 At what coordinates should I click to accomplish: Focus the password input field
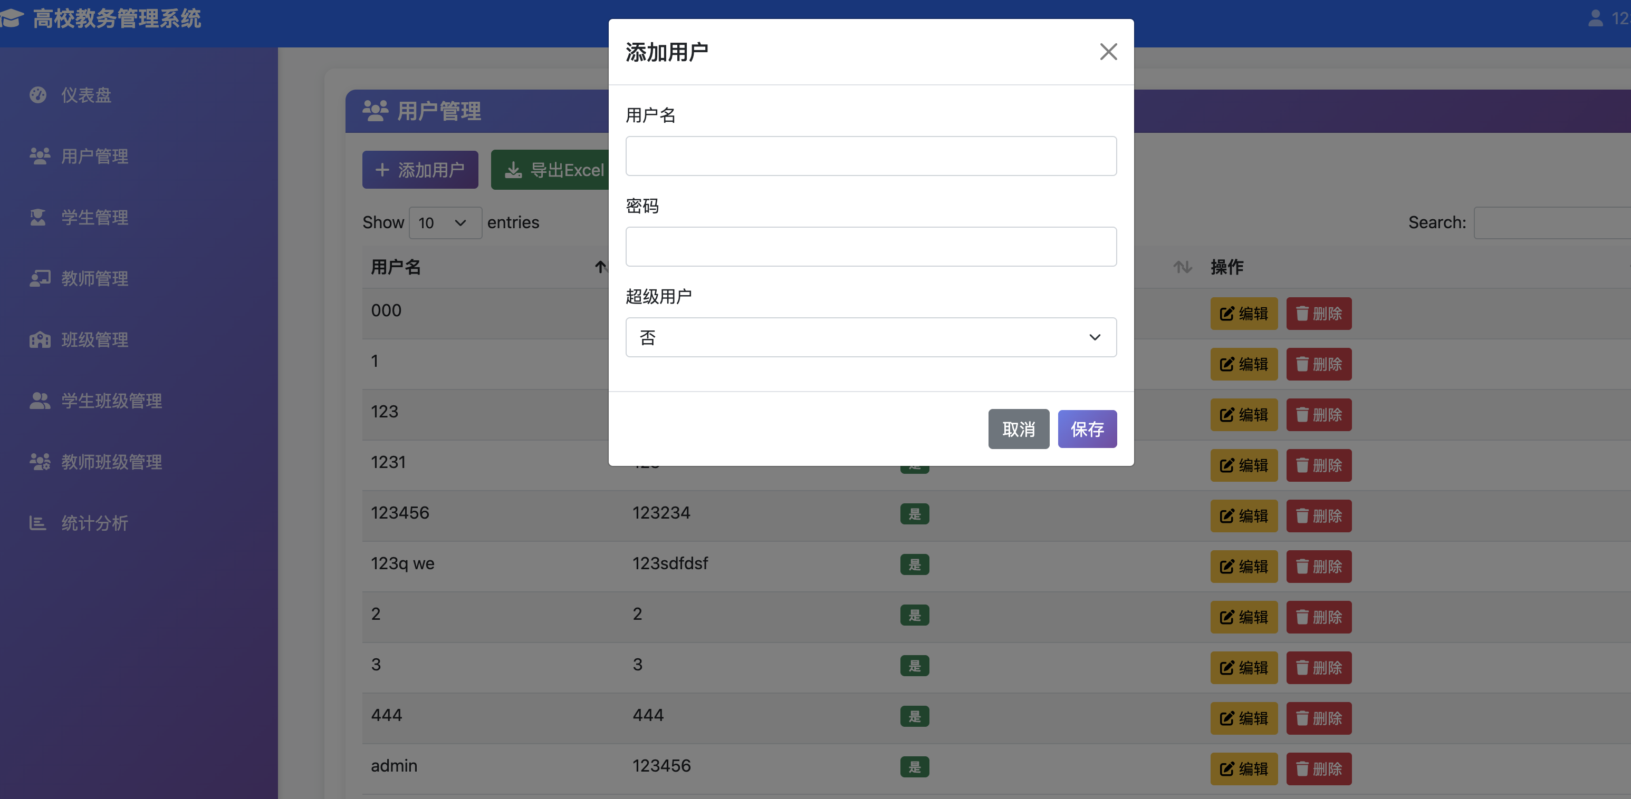870,247
